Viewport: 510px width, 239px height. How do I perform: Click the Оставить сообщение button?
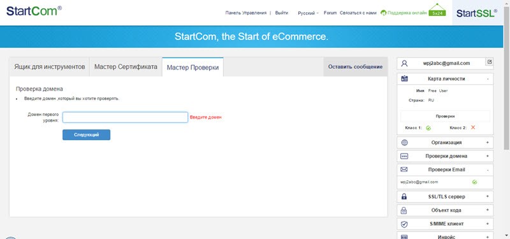coord(355,67)
